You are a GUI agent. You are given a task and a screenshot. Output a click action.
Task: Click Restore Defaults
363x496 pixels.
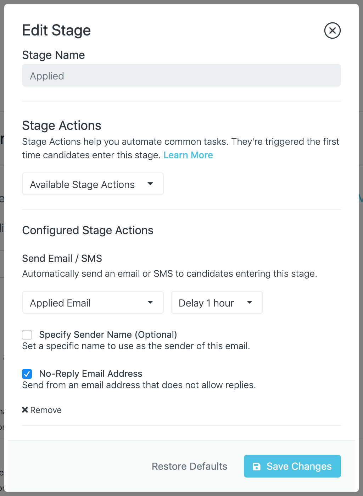click(189, 466)
